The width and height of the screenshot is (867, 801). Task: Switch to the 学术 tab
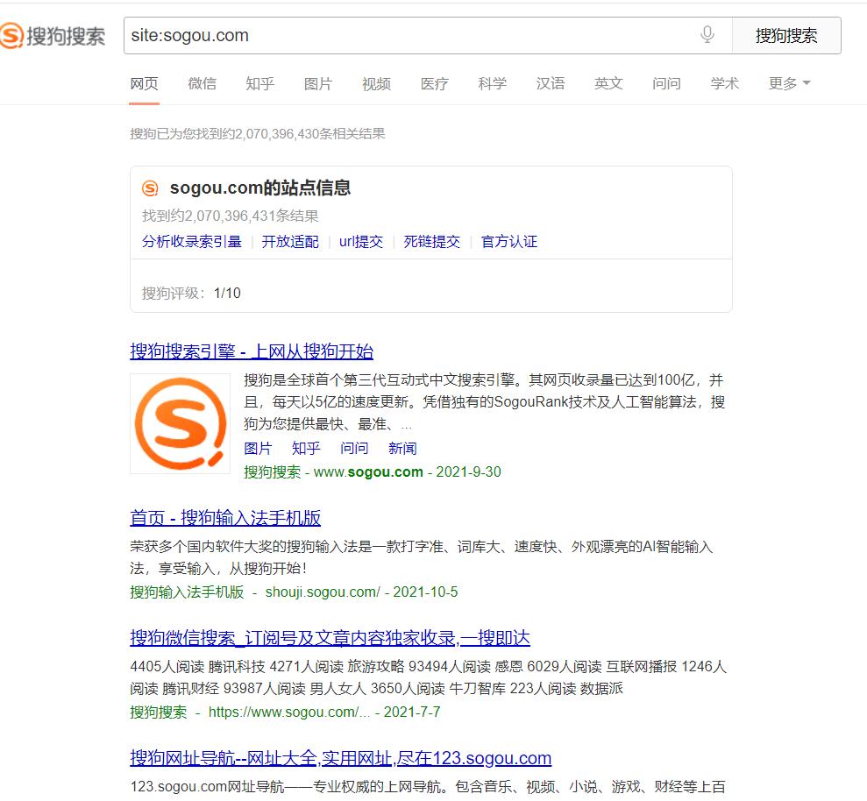pos(724,83)
